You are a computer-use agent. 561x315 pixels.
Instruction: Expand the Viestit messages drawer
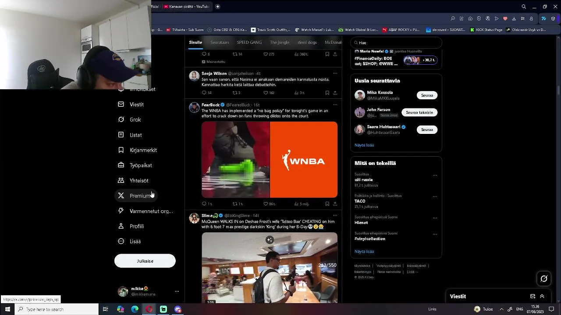coord(542,296)
